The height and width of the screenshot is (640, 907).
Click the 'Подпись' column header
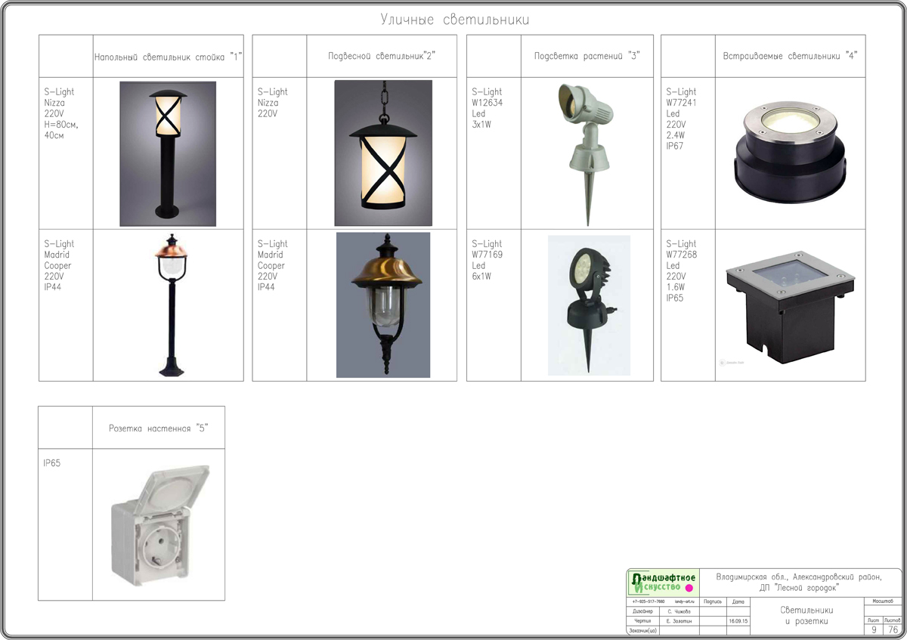tap(713, 602)
